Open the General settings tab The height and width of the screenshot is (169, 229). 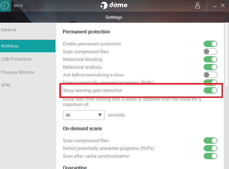tap(9, 30)
